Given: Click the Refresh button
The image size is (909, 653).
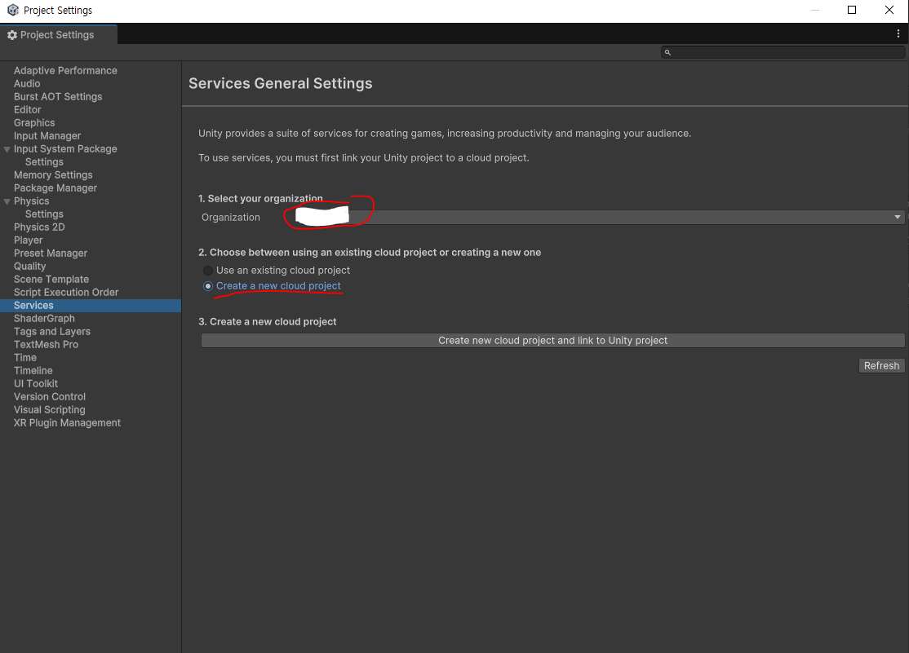Looking at the screenshot, I should tap(881, 365).
